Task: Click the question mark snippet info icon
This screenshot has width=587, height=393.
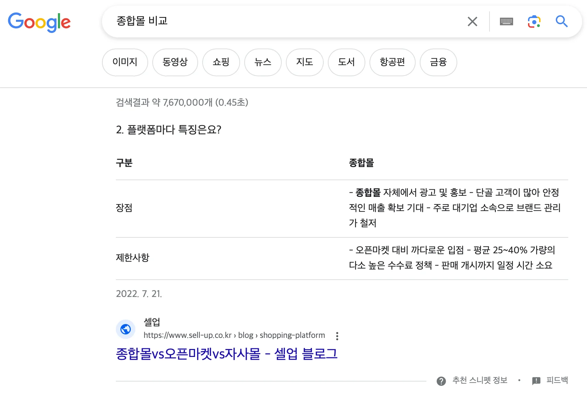Action: 441,381
